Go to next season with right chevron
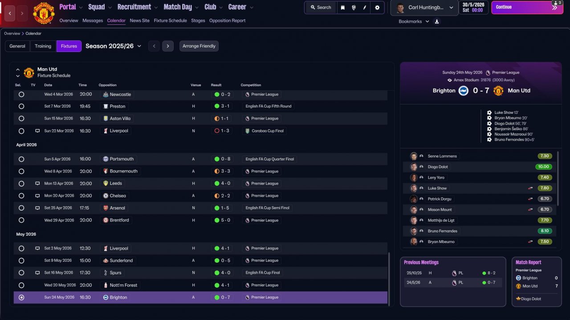 pos(168,46)
